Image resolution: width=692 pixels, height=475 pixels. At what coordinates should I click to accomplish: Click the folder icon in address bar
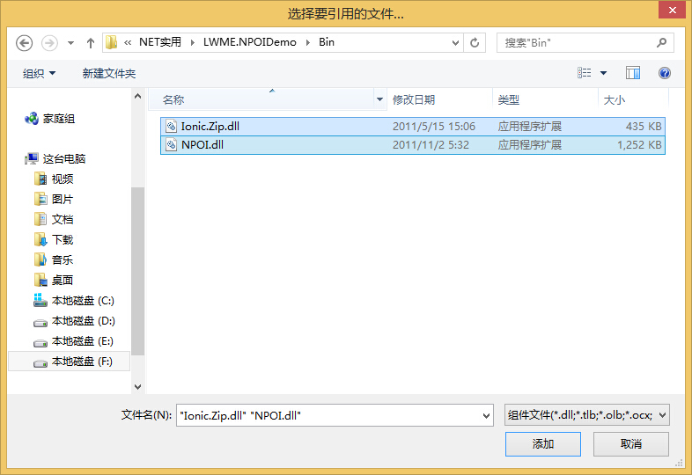pos(111,42)
